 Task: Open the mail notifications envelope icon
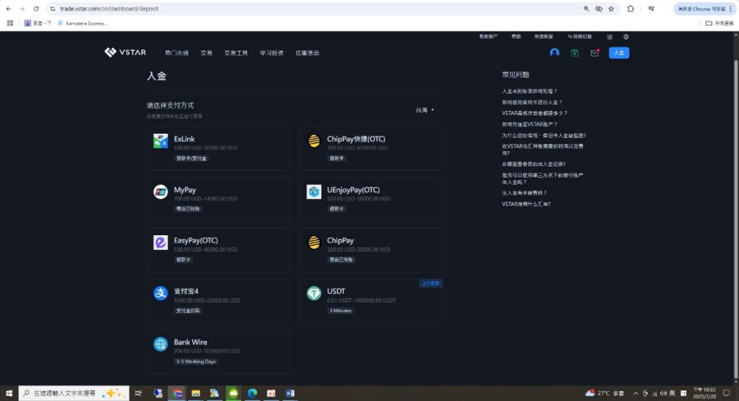[x=594, y=53]
